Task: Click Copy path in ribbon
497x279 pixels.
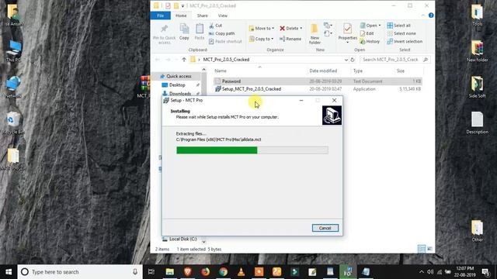Action: click(222, 33)
